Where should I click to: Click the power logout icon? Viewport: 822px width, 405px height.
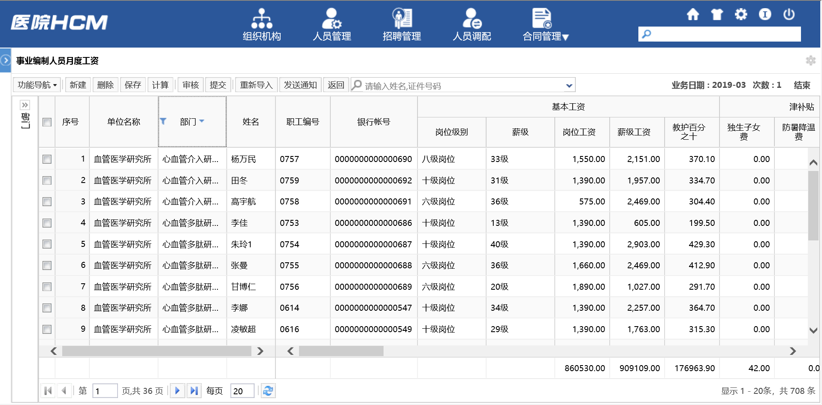789,15
